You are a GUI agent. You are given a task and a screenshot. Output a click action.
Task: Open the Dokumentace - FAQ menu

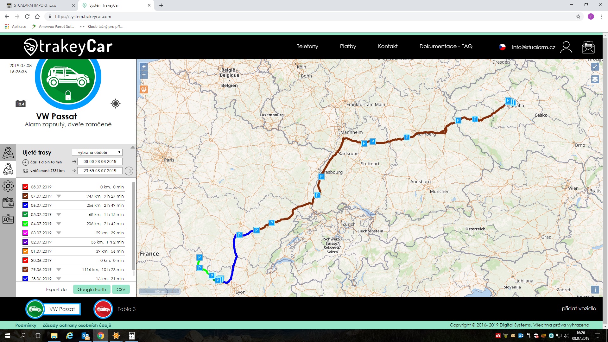(x=446, y=46)
